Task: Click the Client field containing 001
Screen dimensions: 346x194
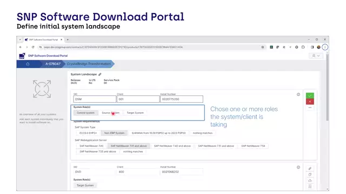Action: click(138, 99)
